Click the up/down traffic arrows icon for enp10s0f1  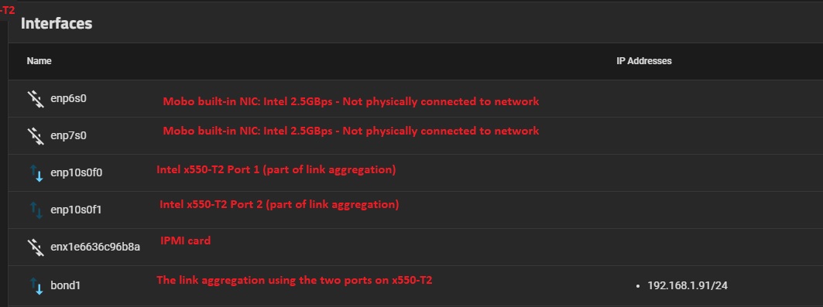pyautogui.click(x=36, y=210)
